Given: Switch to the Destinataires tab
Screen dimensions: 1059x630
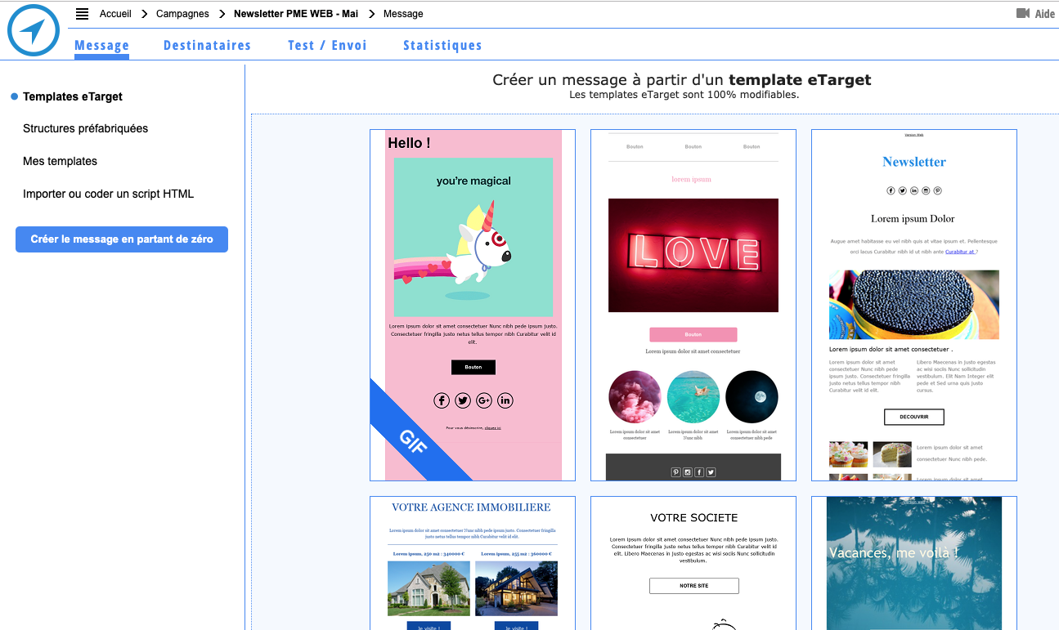Looking at the screenshot, I should 207,46.
